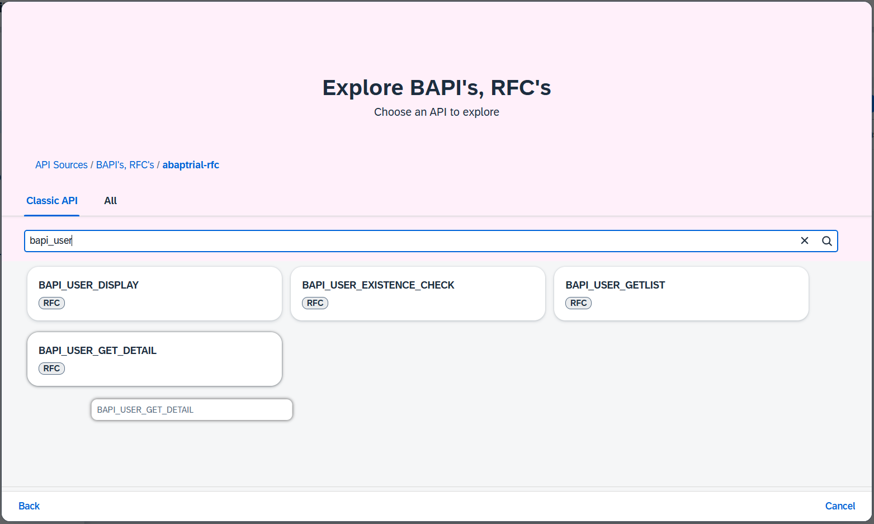Select the RFC badge on BAPI_USER_EXISTENCE_CHECK
The image size is (874, 524).
315,303
